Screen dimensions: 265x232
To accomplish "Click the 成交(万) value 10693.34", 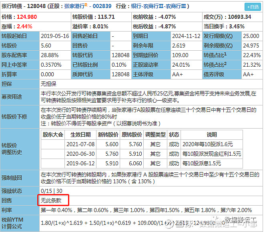I will 239,17.
